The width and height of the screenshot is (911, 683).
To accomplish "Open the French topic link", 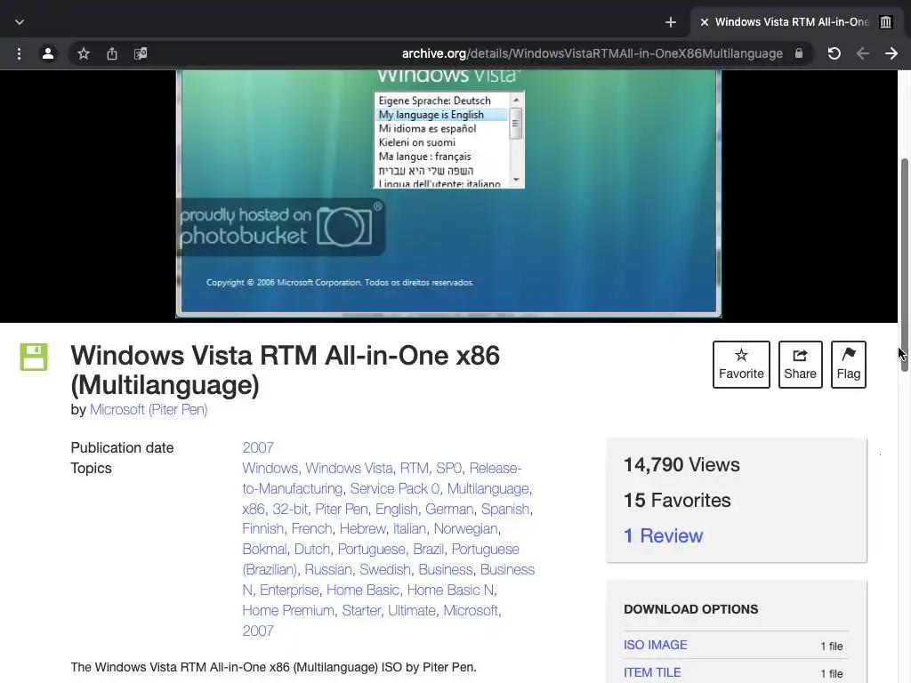I will click(312, 528).
